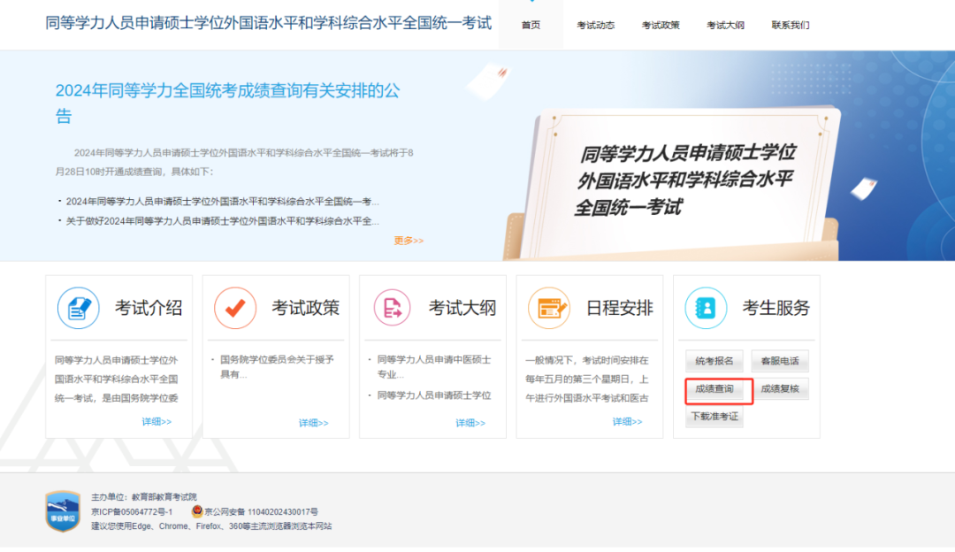Click the 客服电话 button

point(780,361)
